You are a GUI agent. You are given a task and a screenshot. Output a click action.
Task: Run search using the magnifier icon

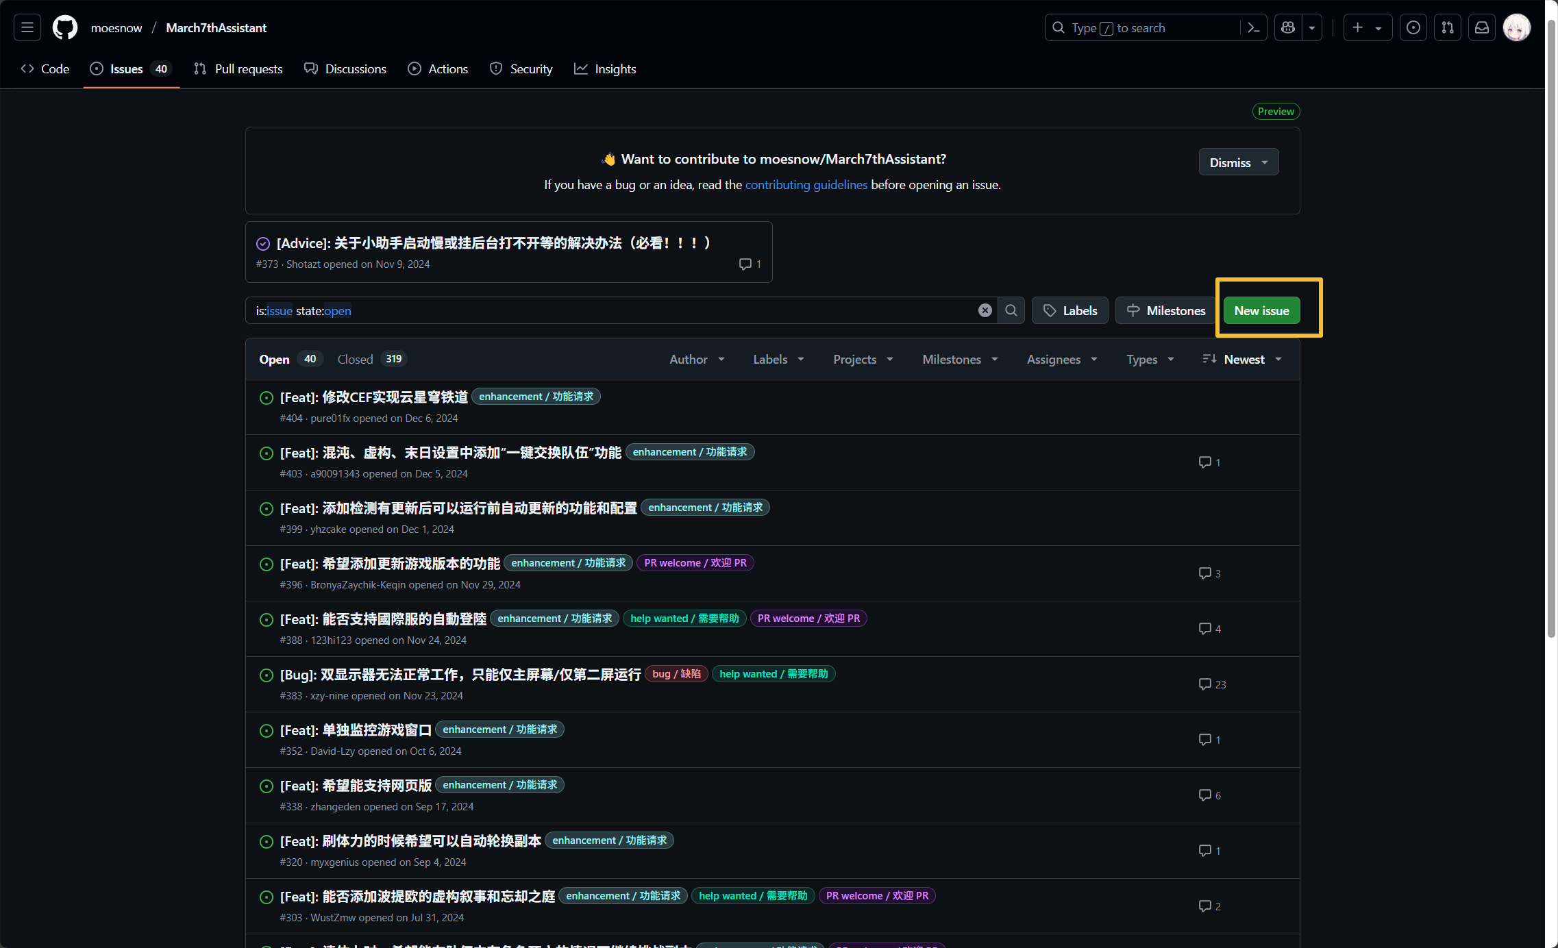tap(1011, 310)
